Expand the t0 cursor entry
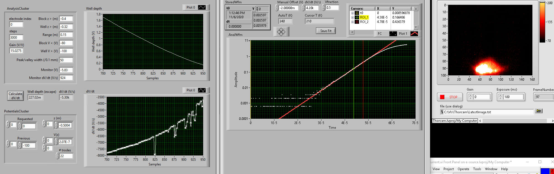Screen dimensions: 554x174 (352, 13)
